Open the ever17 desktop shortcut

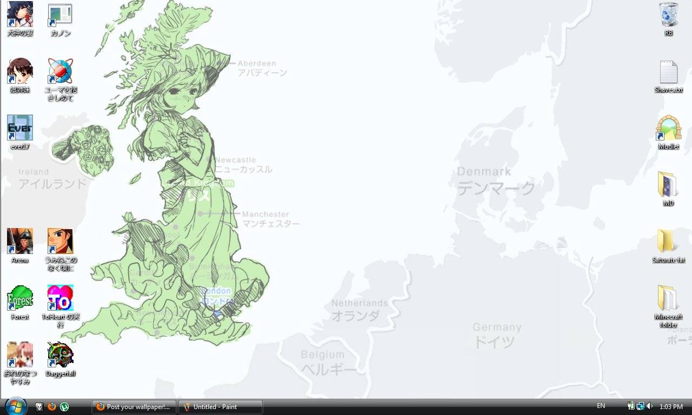[20, 128]
